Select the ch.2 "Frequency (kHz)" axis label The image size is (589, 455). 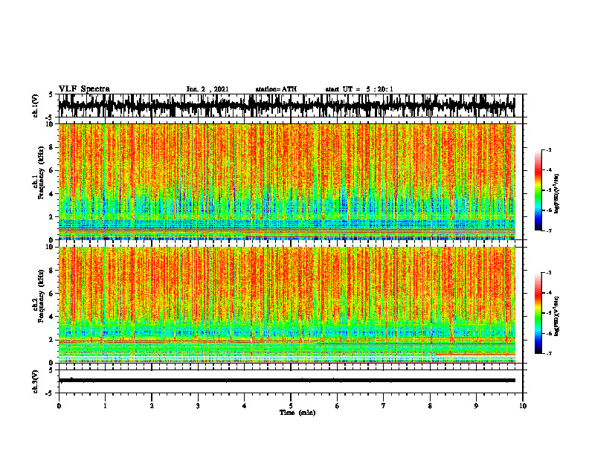[41, 296]
